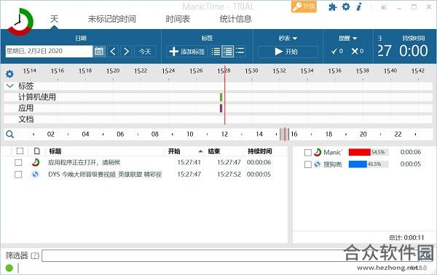Click the date input field
The width and height of the screenshot is (437, 275).
pyautogui.click(x=49, y=51)
